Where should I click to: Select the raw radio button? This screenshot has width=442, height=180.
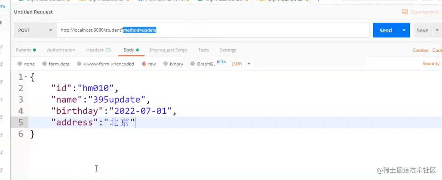[x=144, y=64]
